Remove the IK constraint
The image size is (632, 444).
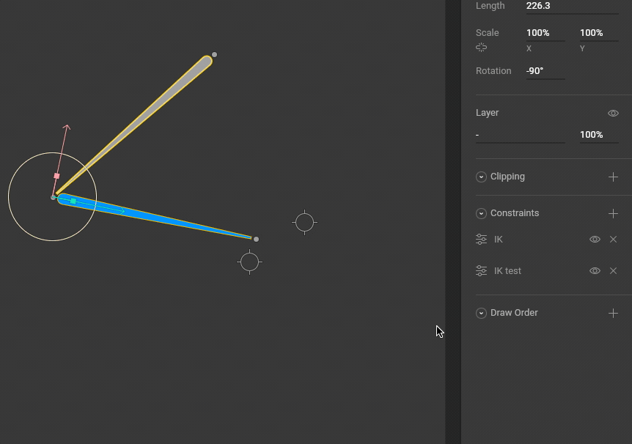click(x=614, y=240)
